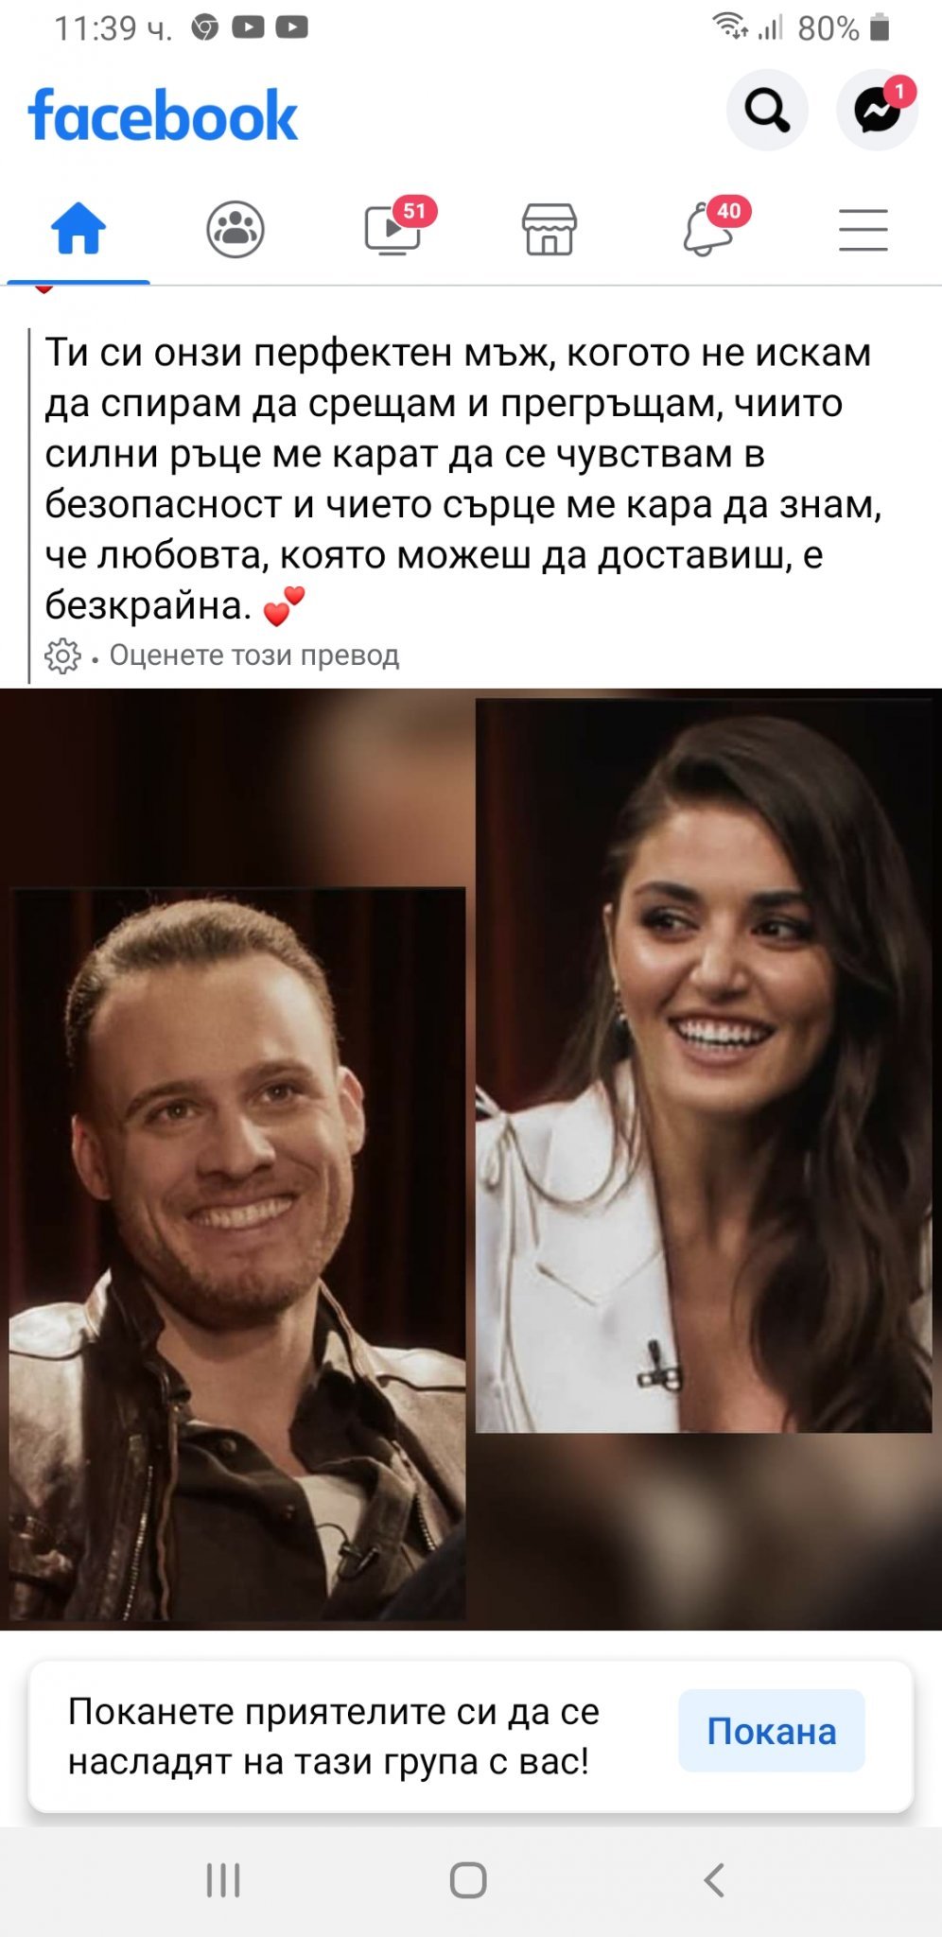Tap Android home button
Viewport: 942px width, 1937px height.
[x=468, y=1880]
